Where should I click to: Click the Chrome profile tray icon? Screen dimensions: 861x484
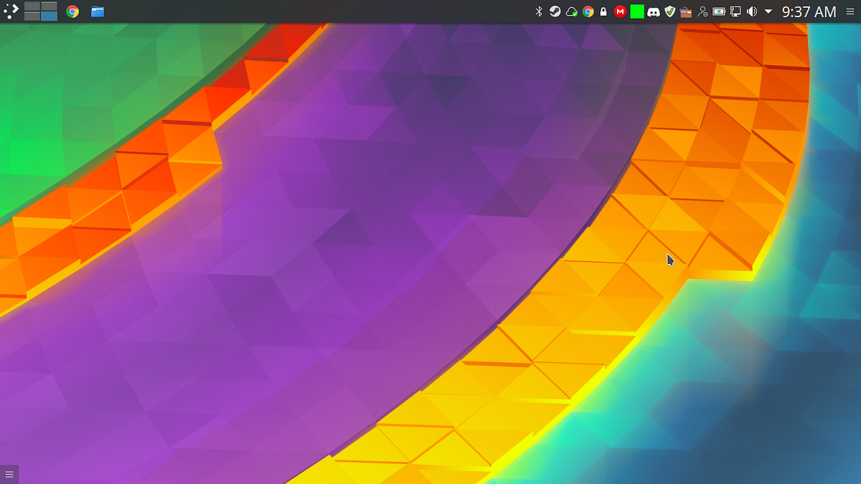(588, 11)
